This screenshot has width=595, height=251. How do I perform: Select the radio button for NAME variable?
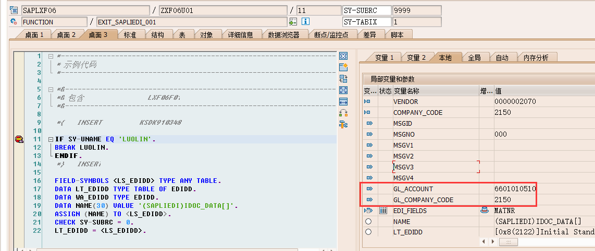[368, 221]
